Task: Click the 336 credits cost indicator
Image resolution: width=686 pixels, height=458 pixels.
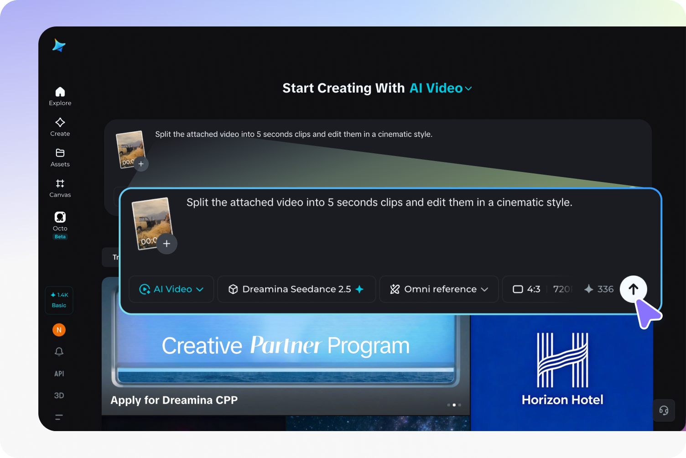Action: [x=599, y=289]
